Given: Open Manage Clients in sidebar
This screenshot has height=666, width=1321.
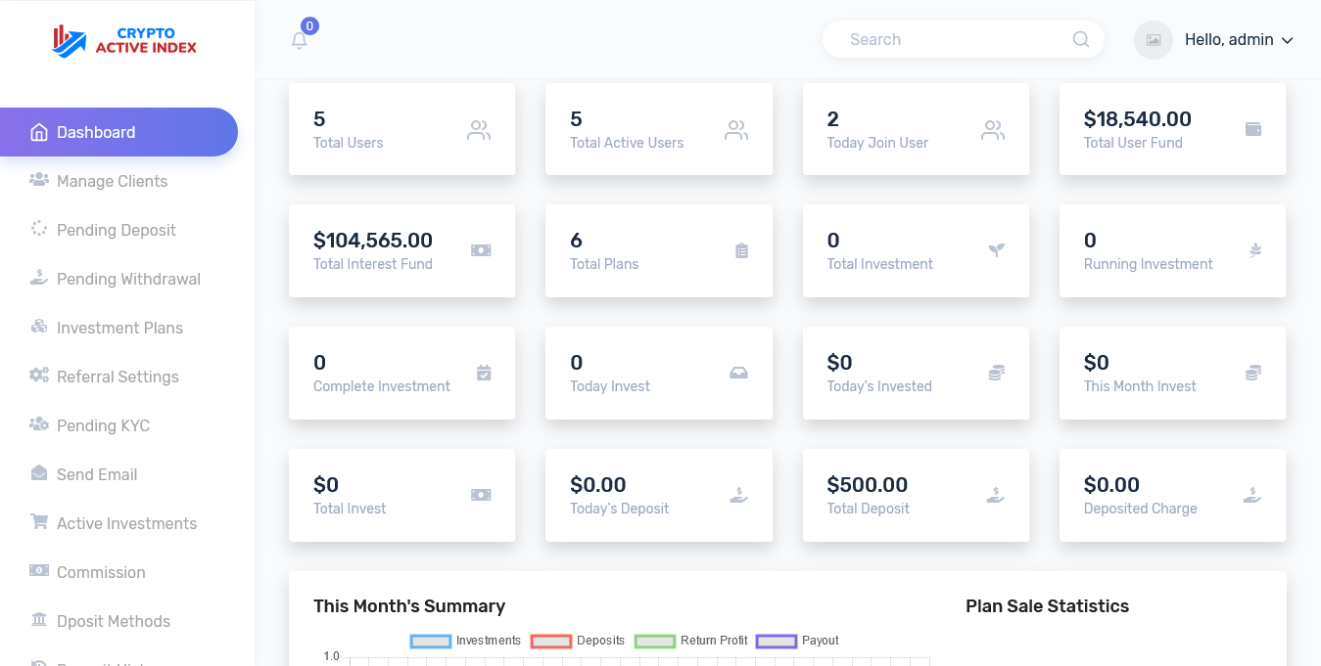Looking at the screenshot, I should (x=112, y=181).
